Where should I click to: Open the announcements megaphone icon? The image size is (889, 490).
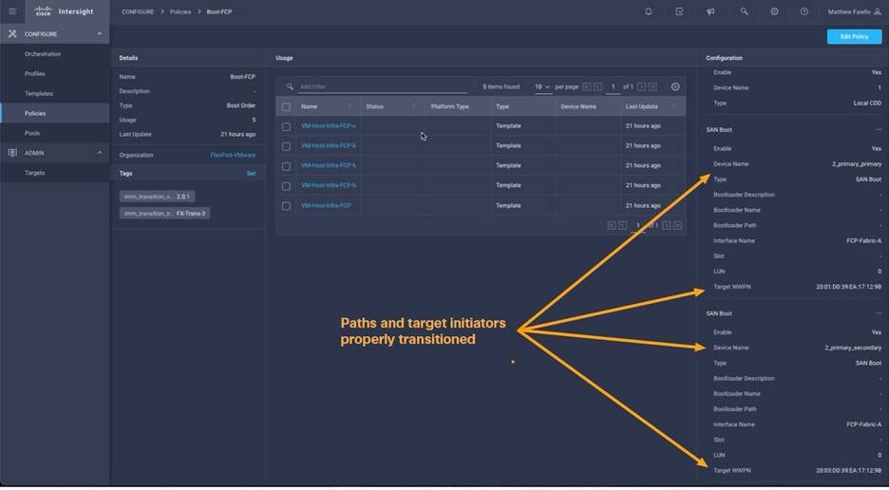[x=710, y=11]
